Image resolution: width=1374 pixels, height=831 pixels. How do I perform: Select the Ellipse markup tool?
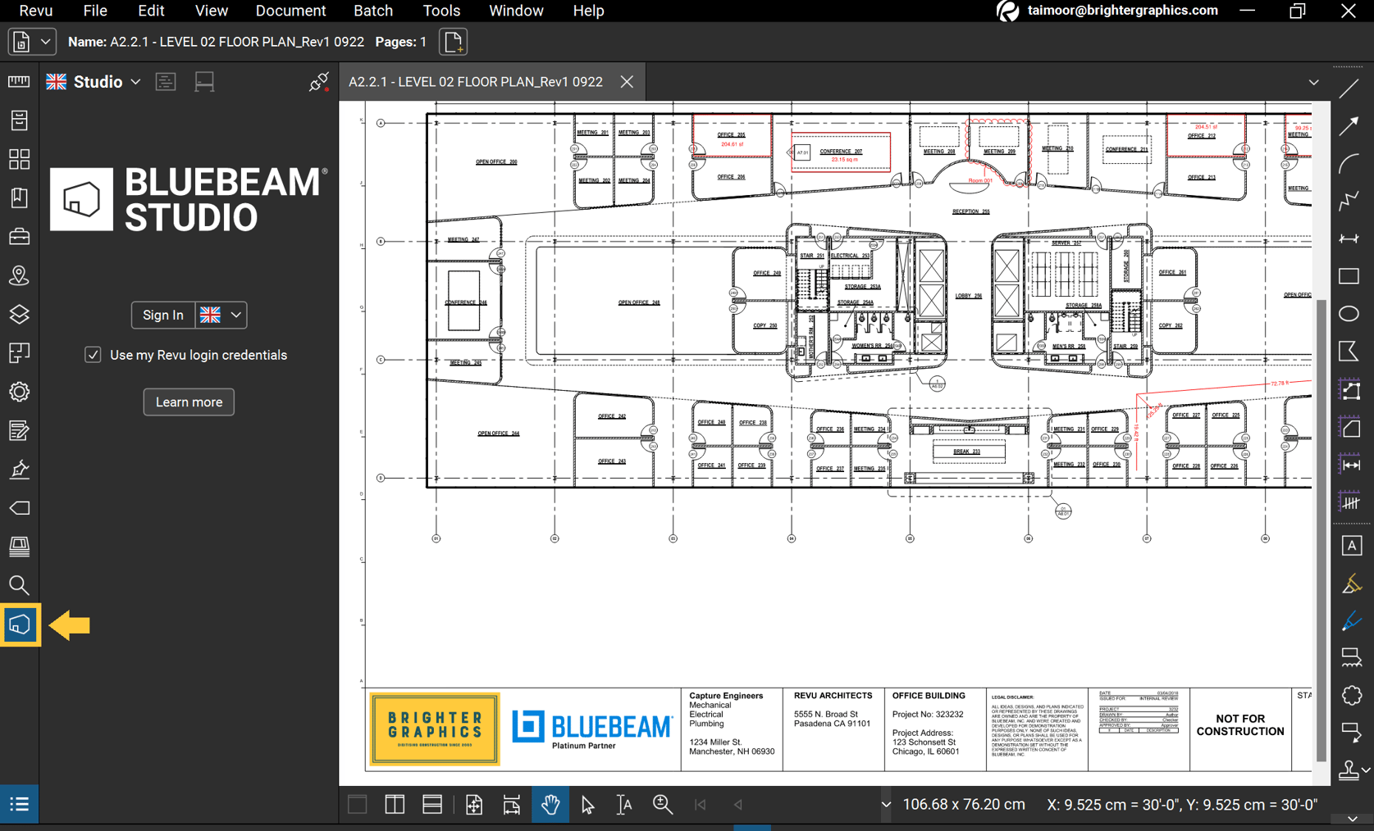pyautogui.click(x=1349, y=313)
